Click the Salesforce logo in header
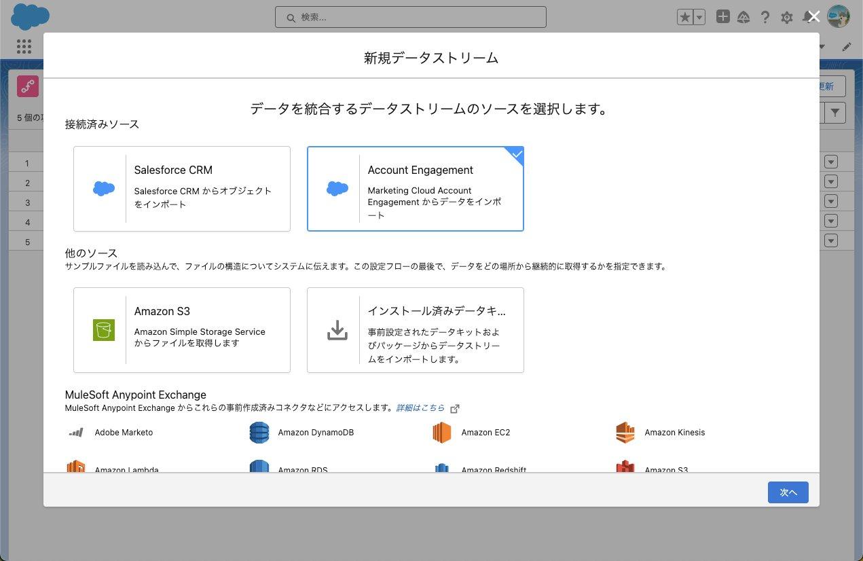This screenshot has width=863, height=561. coord(31,17)
